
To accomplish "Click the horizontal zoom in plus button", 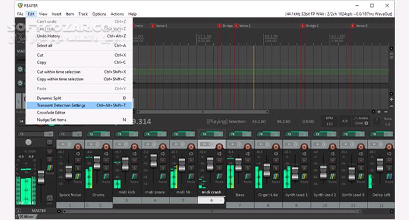I will click(379, 112).
